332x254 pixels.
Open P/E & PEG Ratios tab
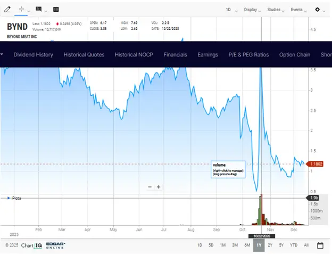248,55
